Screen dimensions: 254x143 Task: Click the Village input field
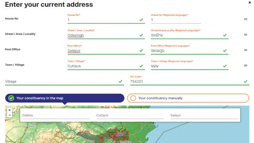click(64, 81)
